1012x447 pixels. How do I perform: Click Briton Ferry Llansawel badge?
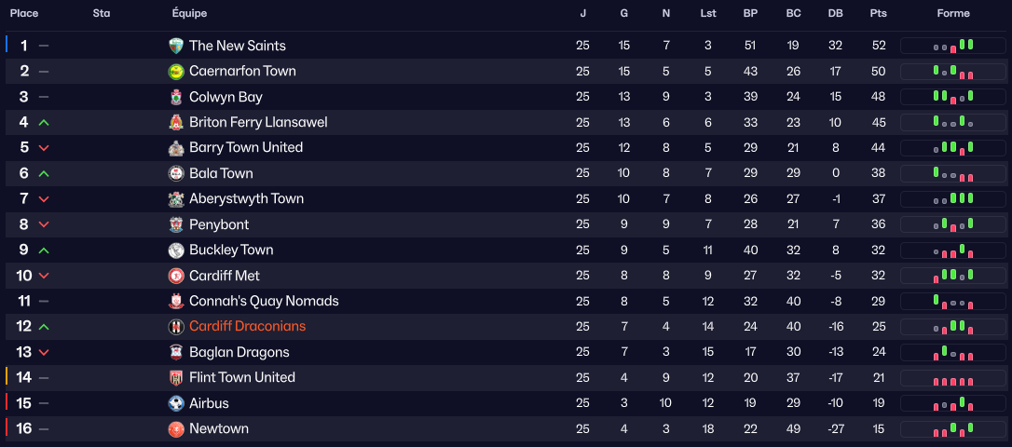pyautogui.click(x=176, y=122)
